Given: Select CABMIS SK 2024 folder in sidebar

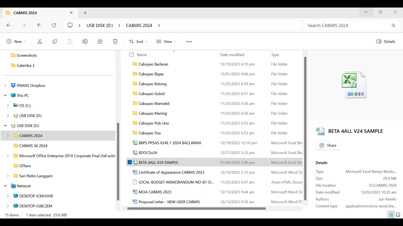Looking at the screenshot, I should pyautogui.click(x=30, y=146).
